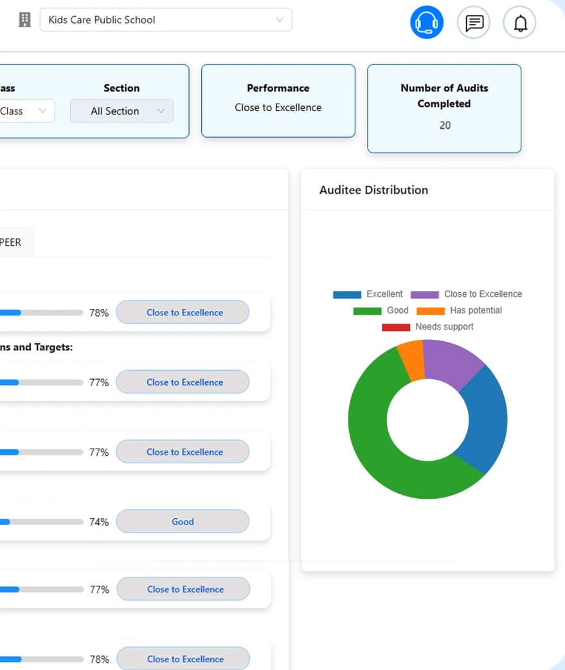
Task: Click the Number of Audits Completed card
Action: click(x=444, y=109)
